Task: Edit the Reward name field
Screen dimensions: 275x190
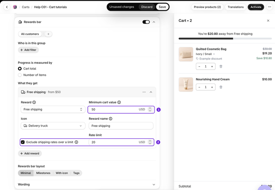Action: (x=121, y=126)
